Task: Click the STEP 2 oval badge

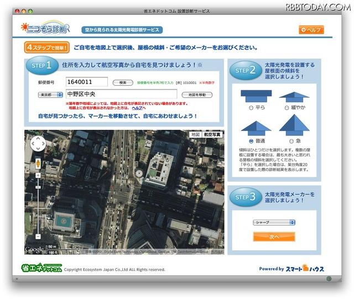Action: pos(246,70)
